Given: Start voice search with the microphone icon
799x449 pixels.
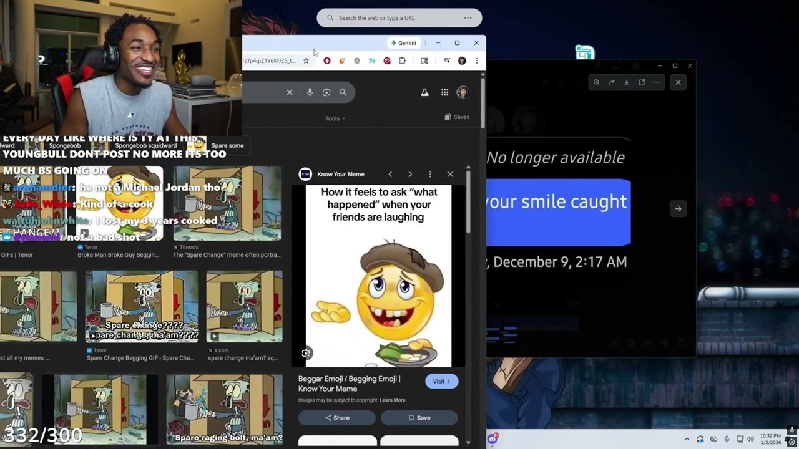Looking at the screenshot, I should point(310,92).
